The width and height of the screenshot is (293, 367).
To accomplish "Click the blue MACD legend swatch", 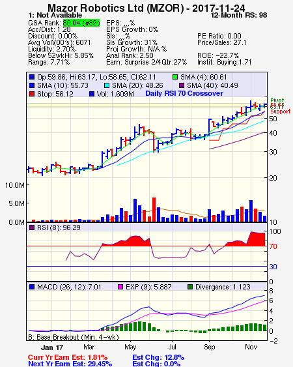I will click(x=32, y=287).
